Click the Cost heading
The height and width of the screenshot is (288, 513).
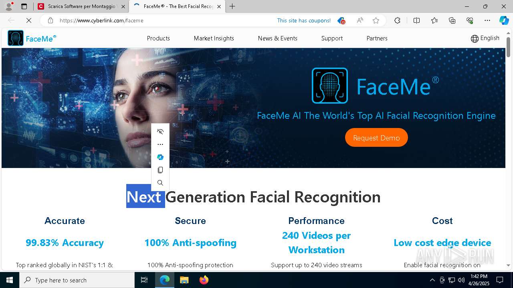442,221
